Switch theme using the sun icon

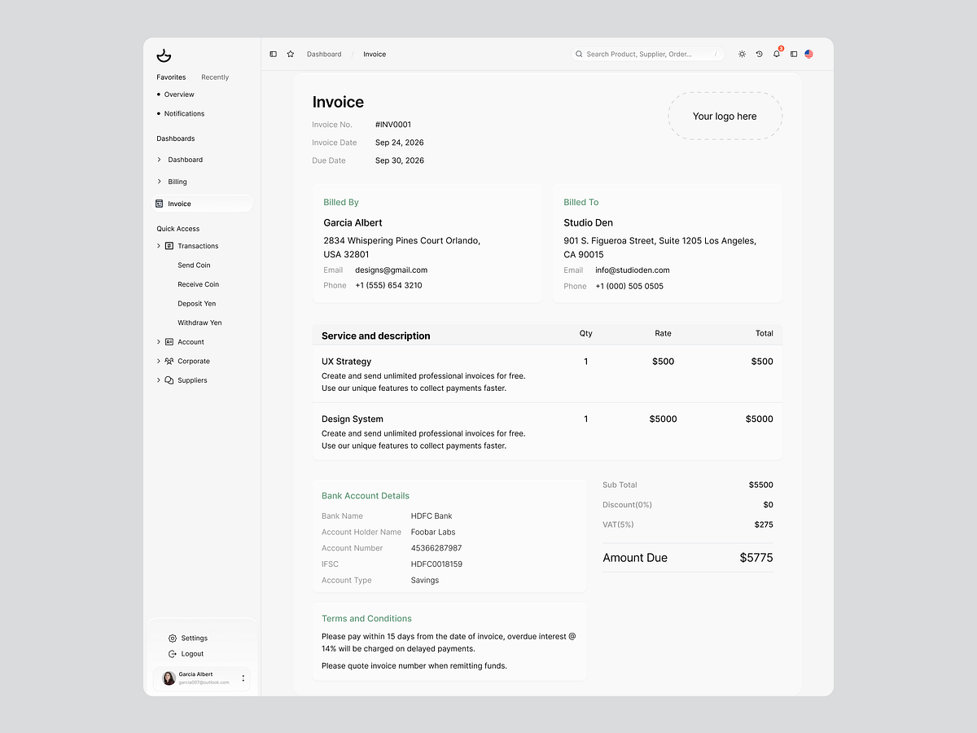click(742, 54)
